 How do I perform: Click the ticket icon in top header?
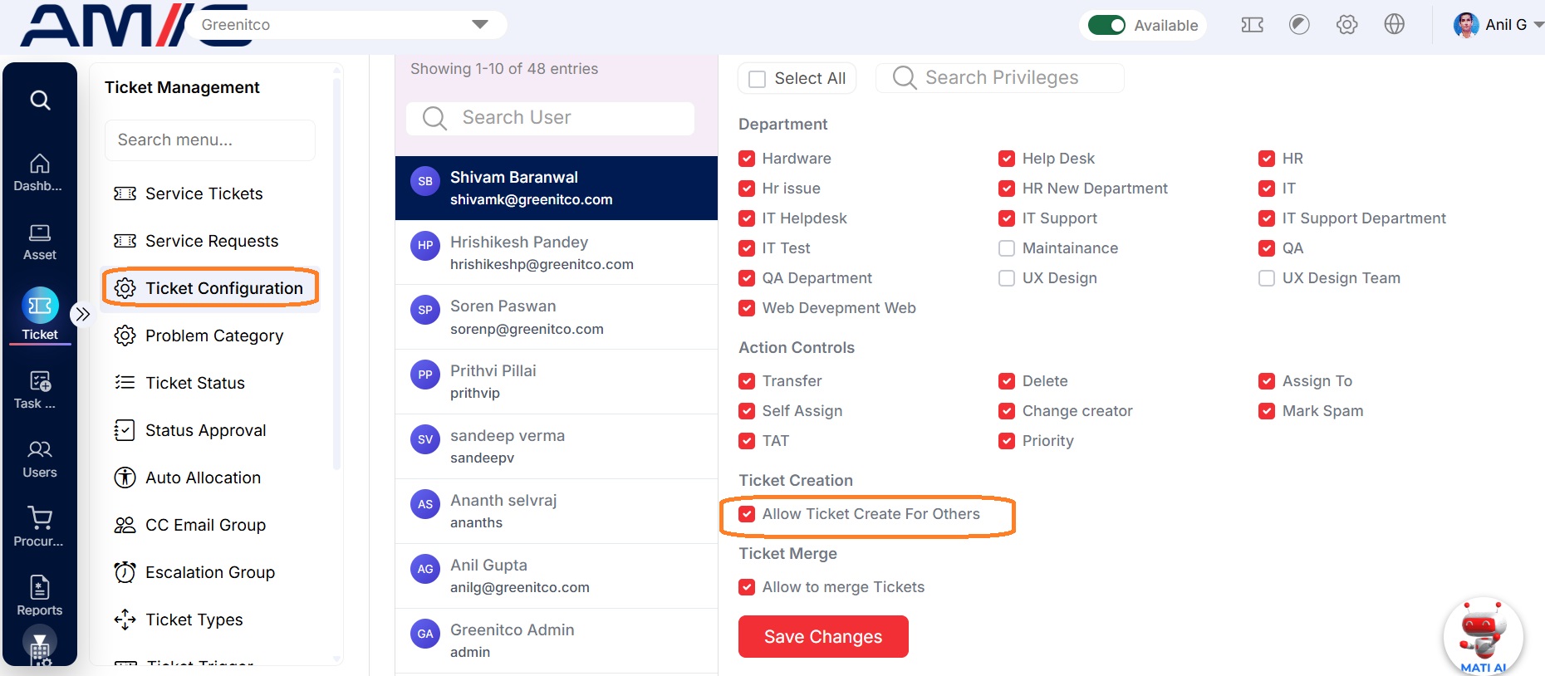point(1252,25)
